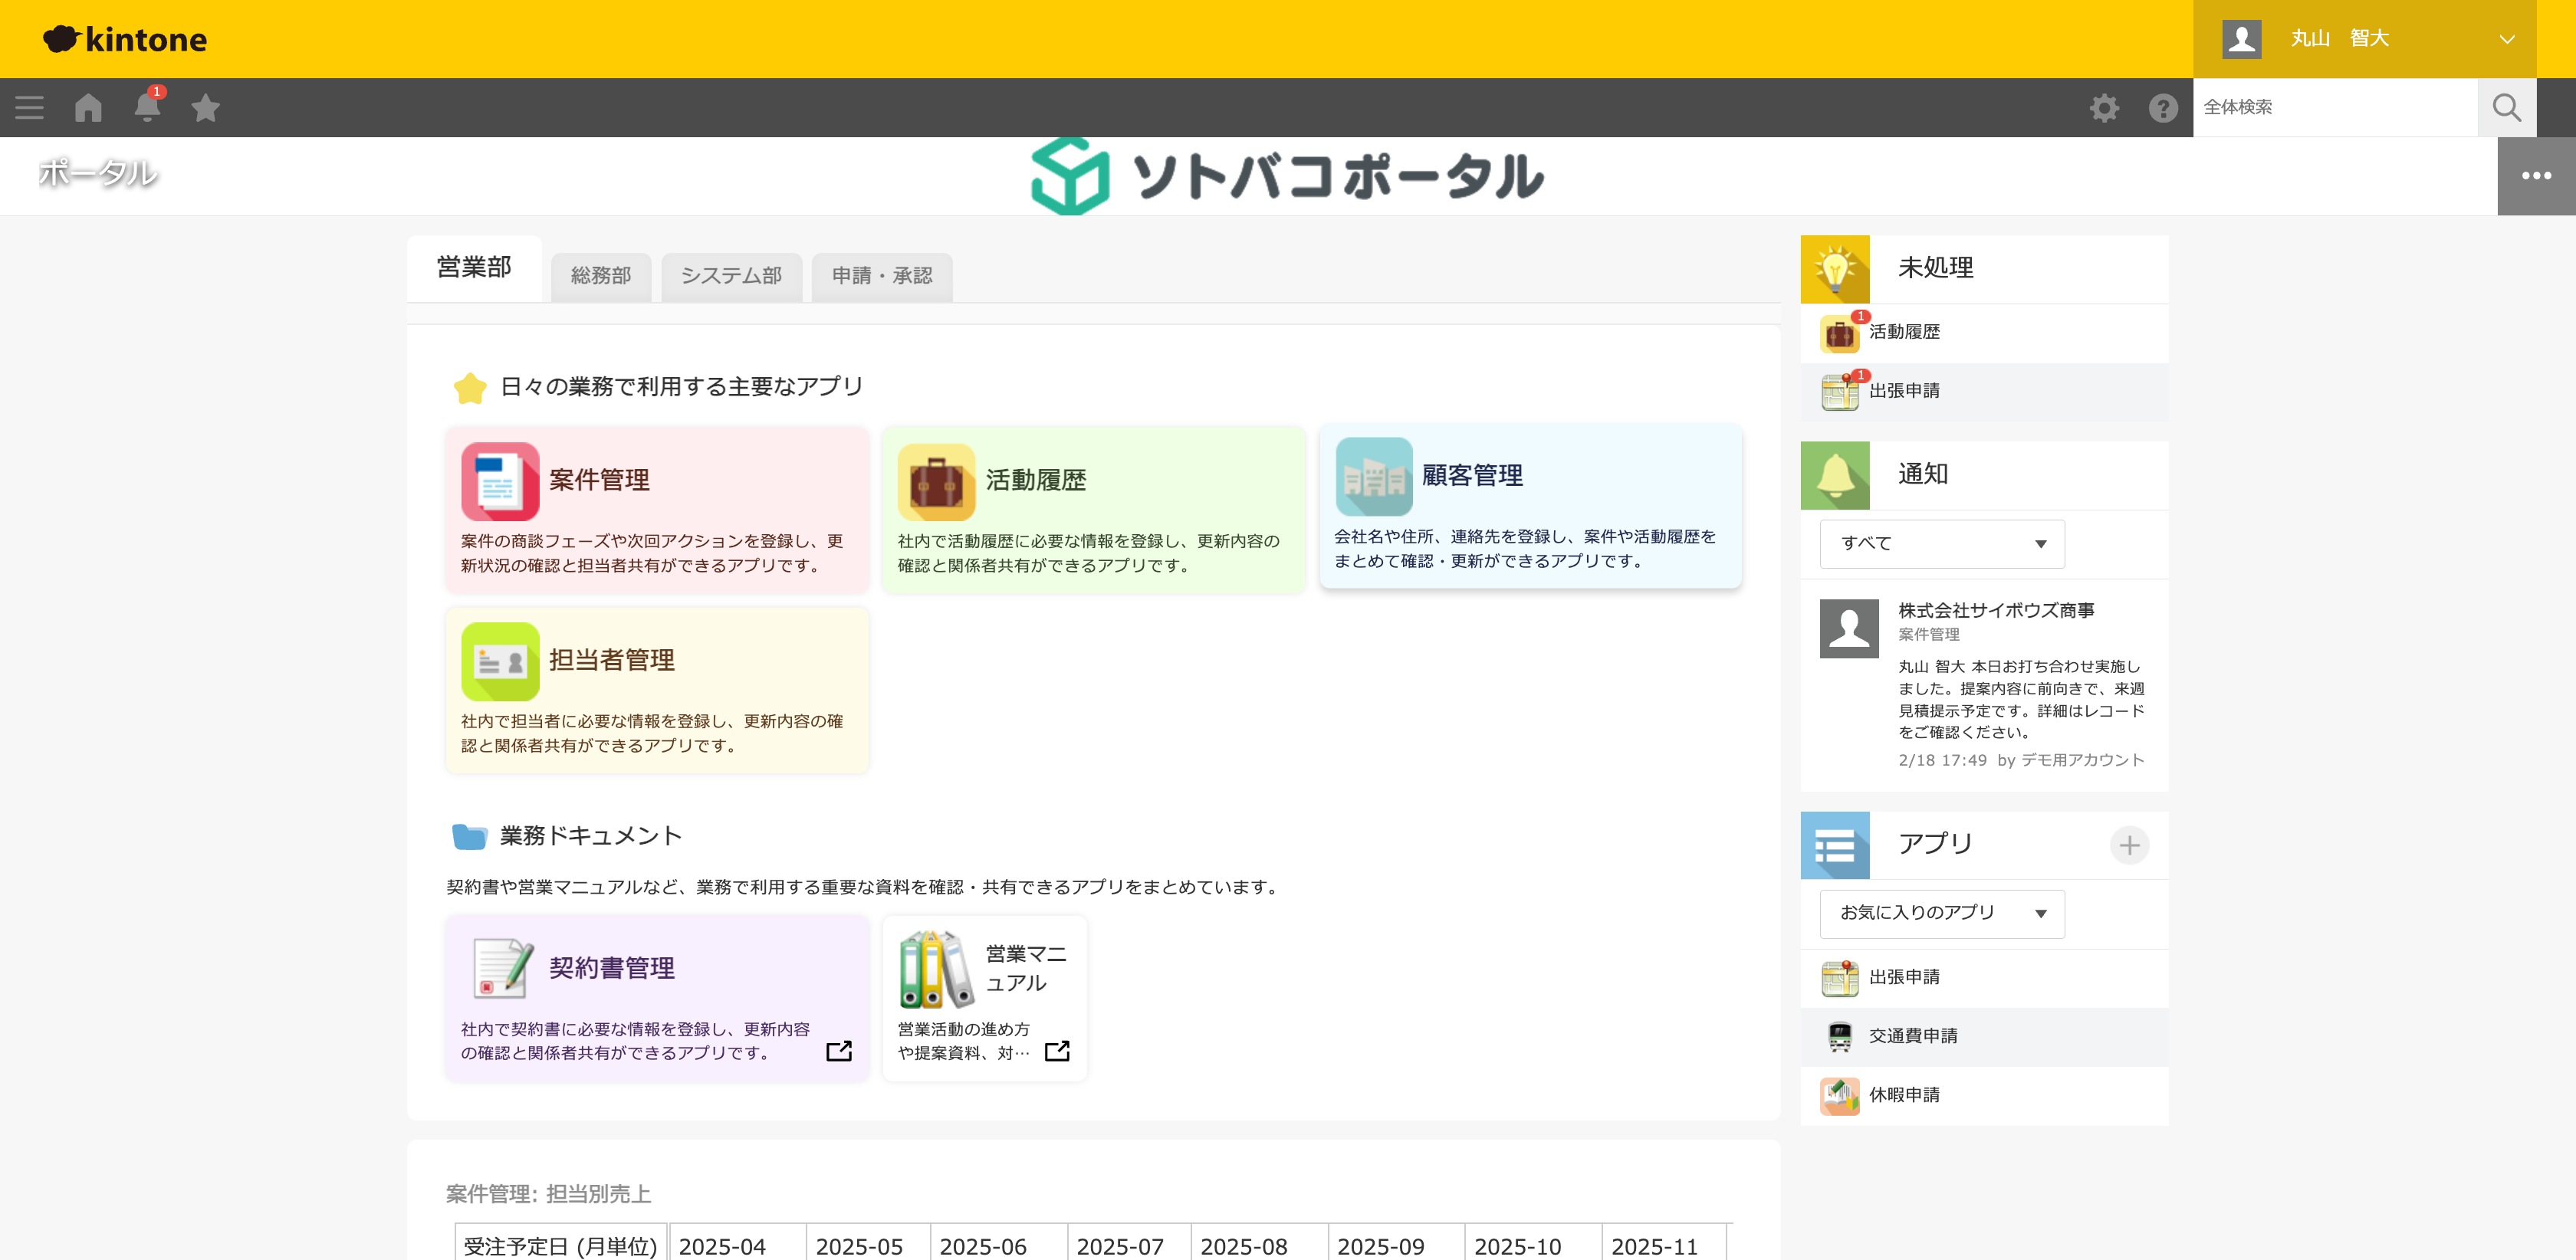
Task: Click the star favorites icon
Action: tap(205, 107)
